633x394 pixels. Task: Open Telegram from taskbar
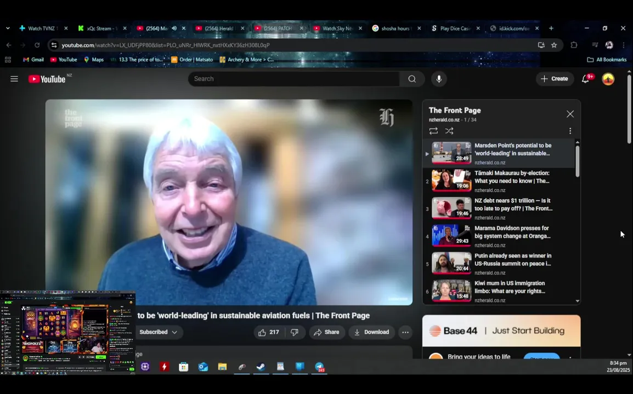[x=319, y=367]
